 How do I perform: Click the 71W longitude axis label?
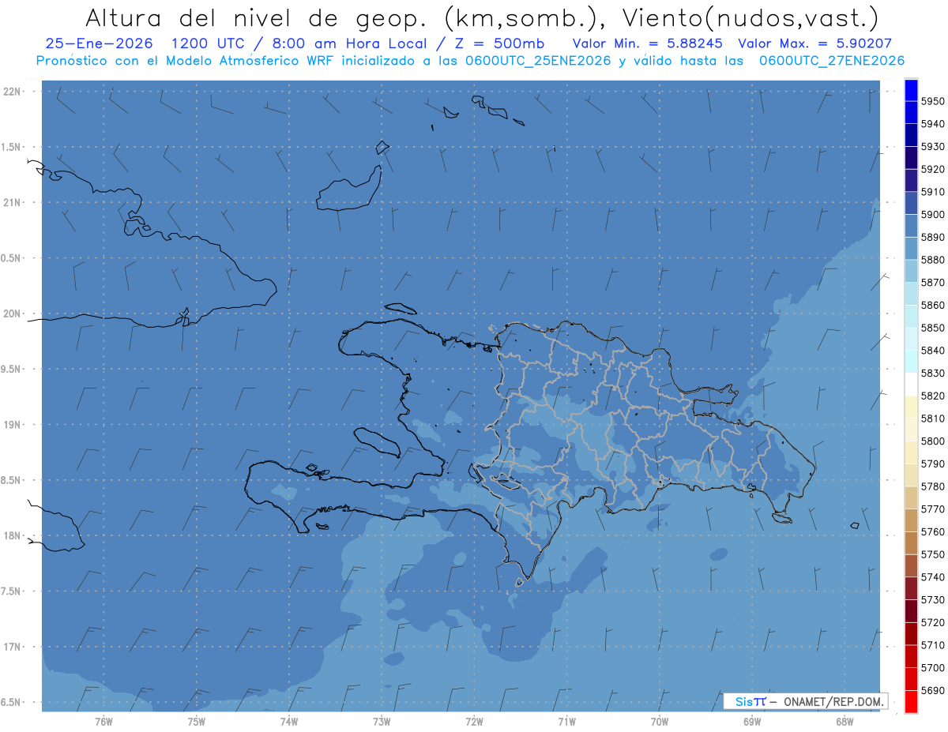567,722
